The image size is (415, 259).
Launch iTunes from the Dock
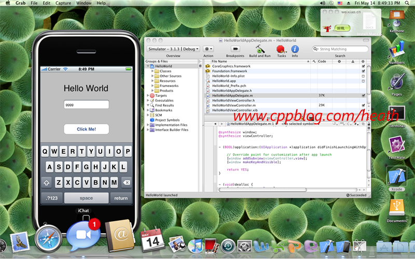click(x=196, y=246)
